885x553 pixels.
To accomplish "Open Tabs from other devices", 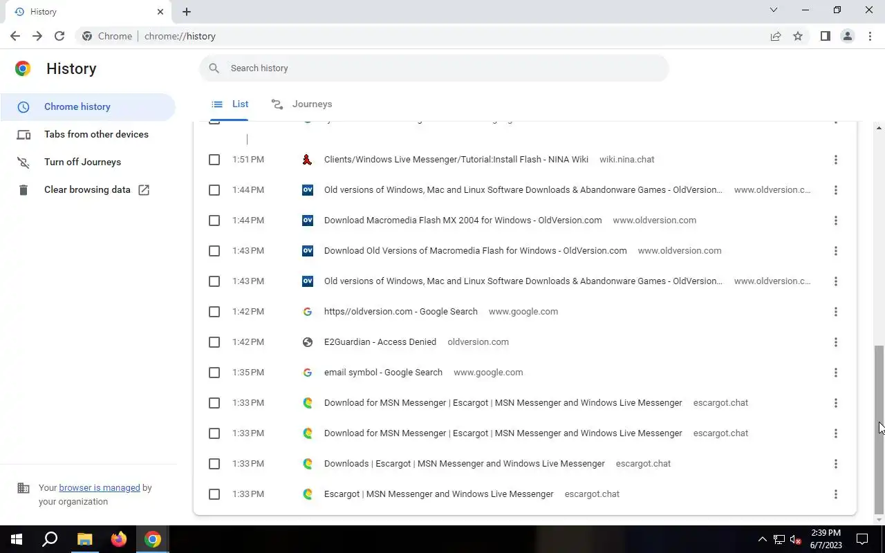I will (x=88, y=134).
